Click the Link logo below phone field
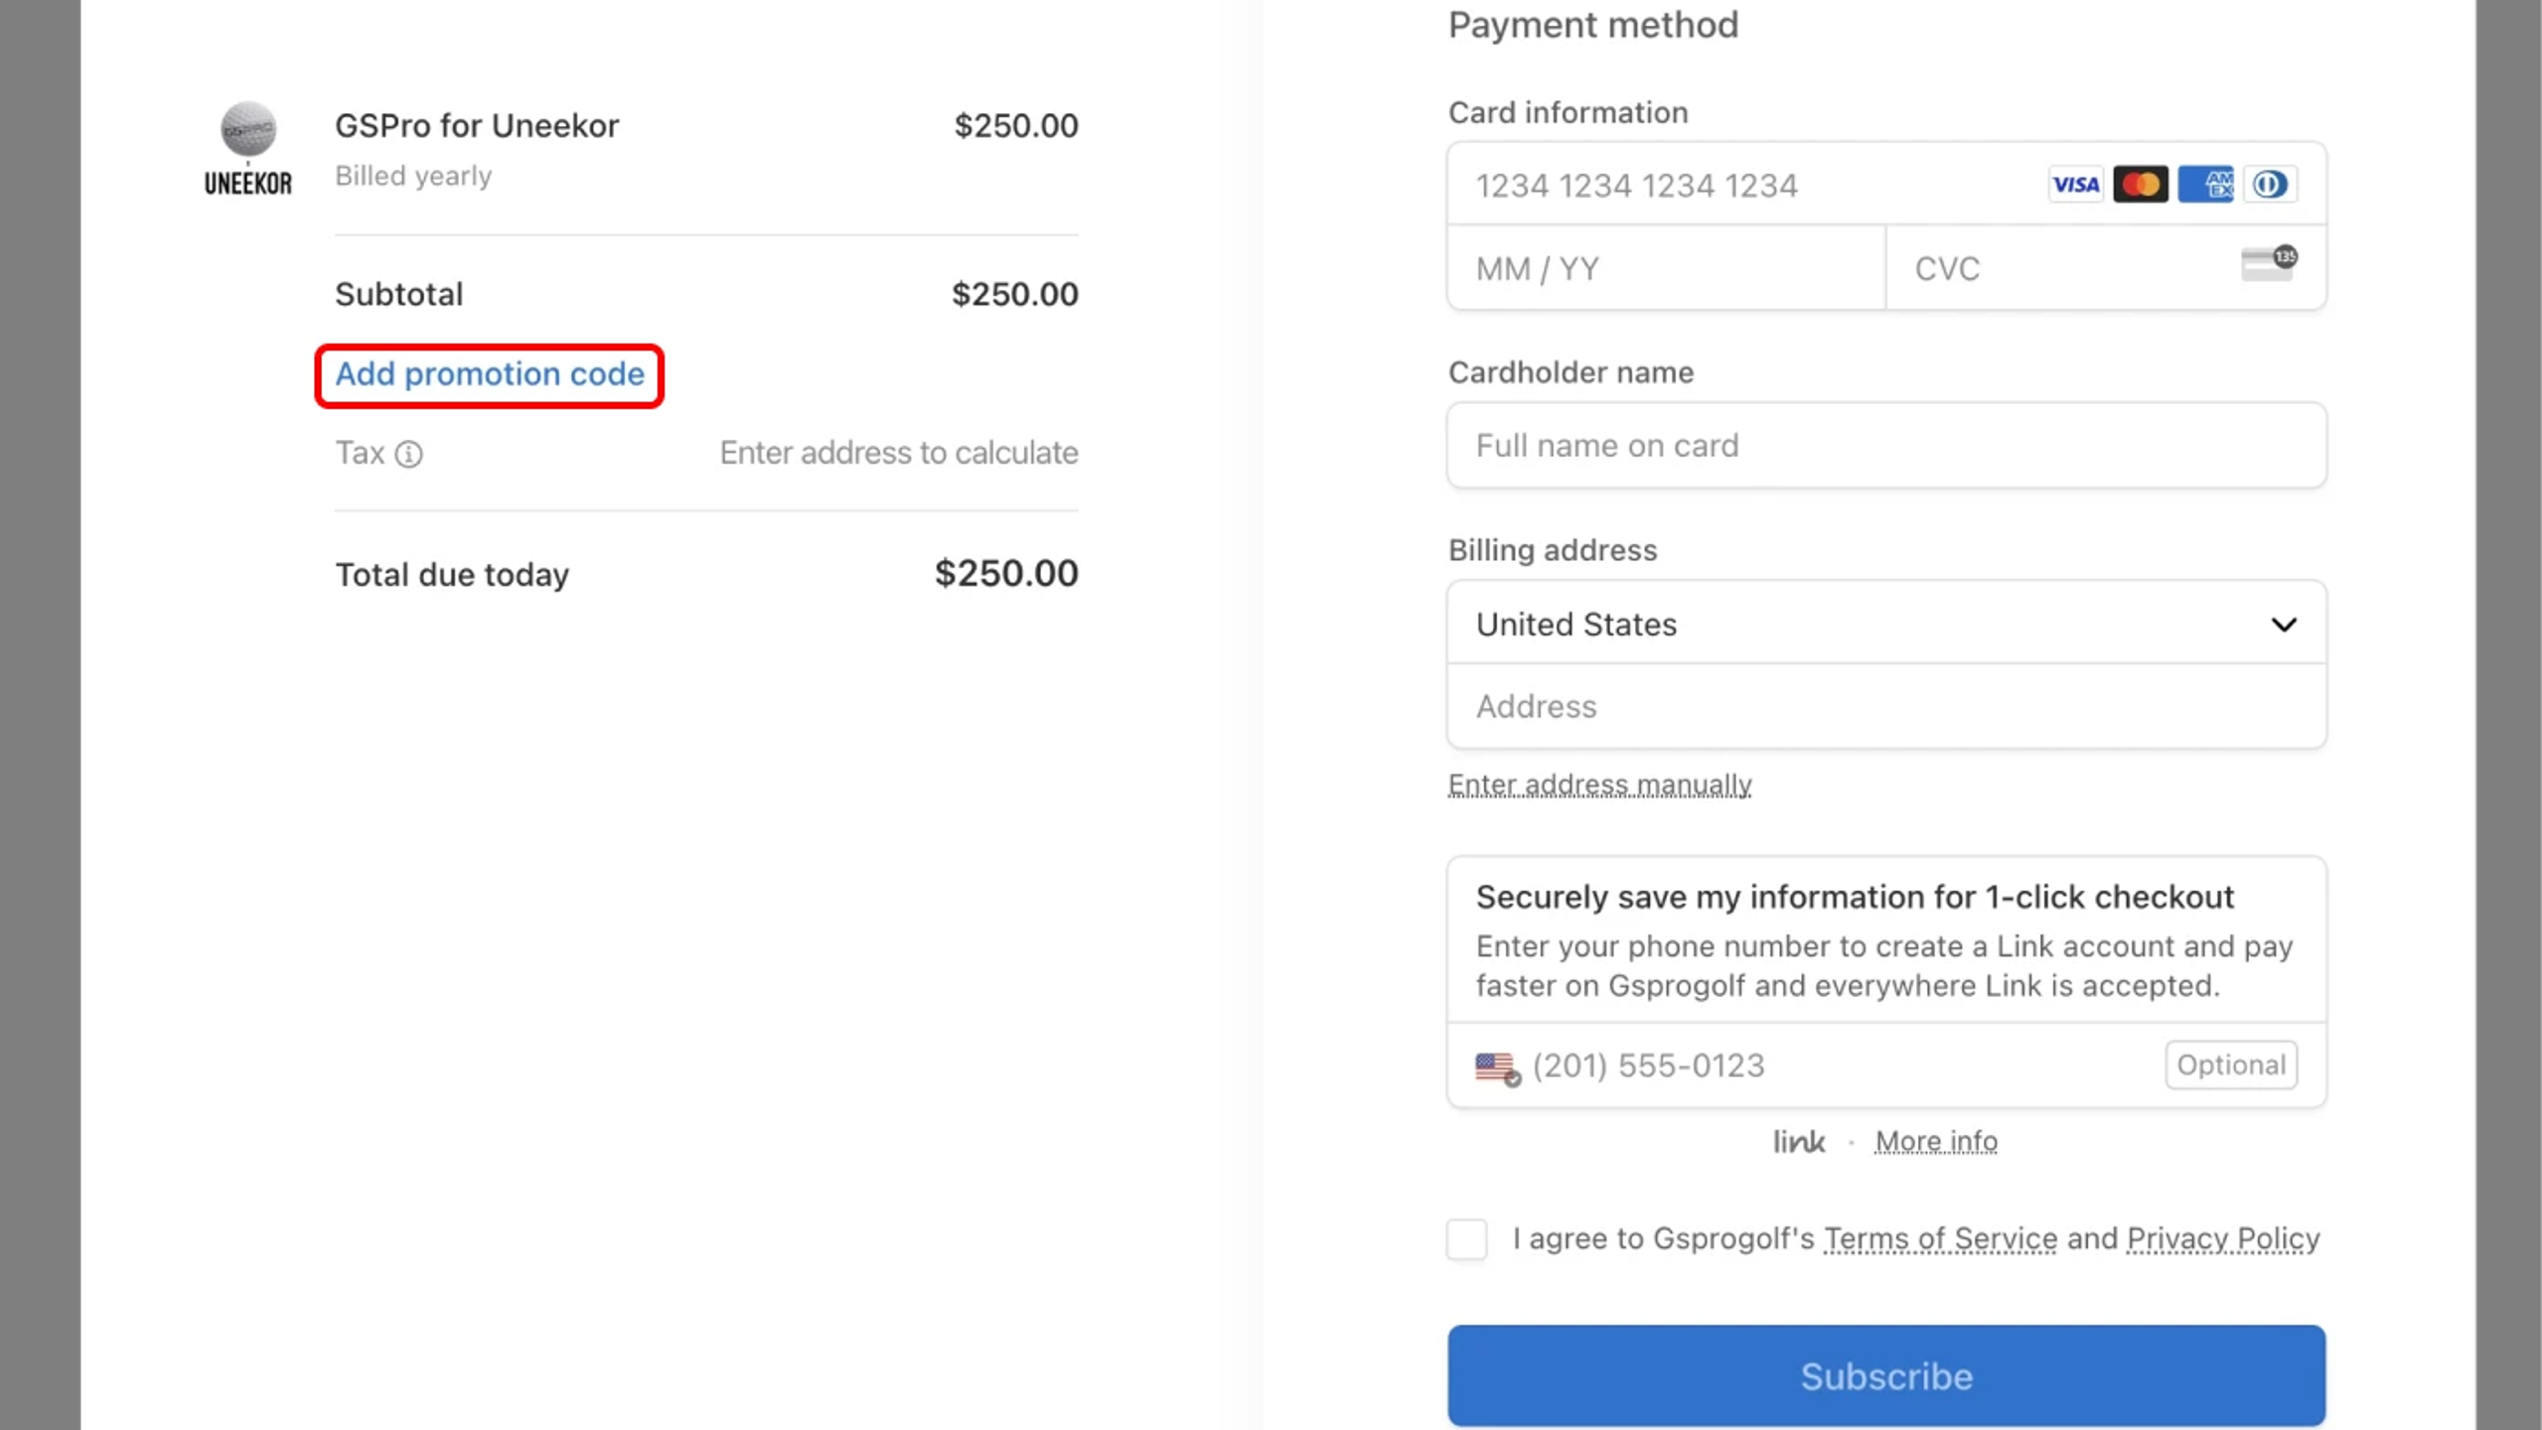 (x=1799, y=1142)
